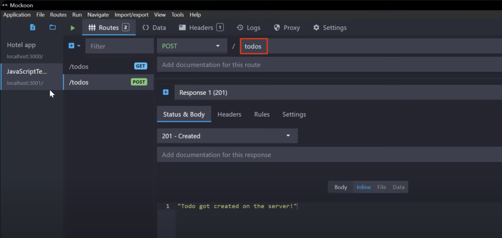Add a new route with the blue plus icon
Viewport: 502px width, 238px height.
point(72,46)
